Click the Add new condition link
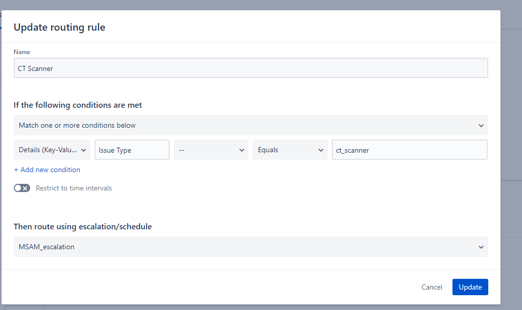Viewport: 522px width, 310px height. coord(47,170)
